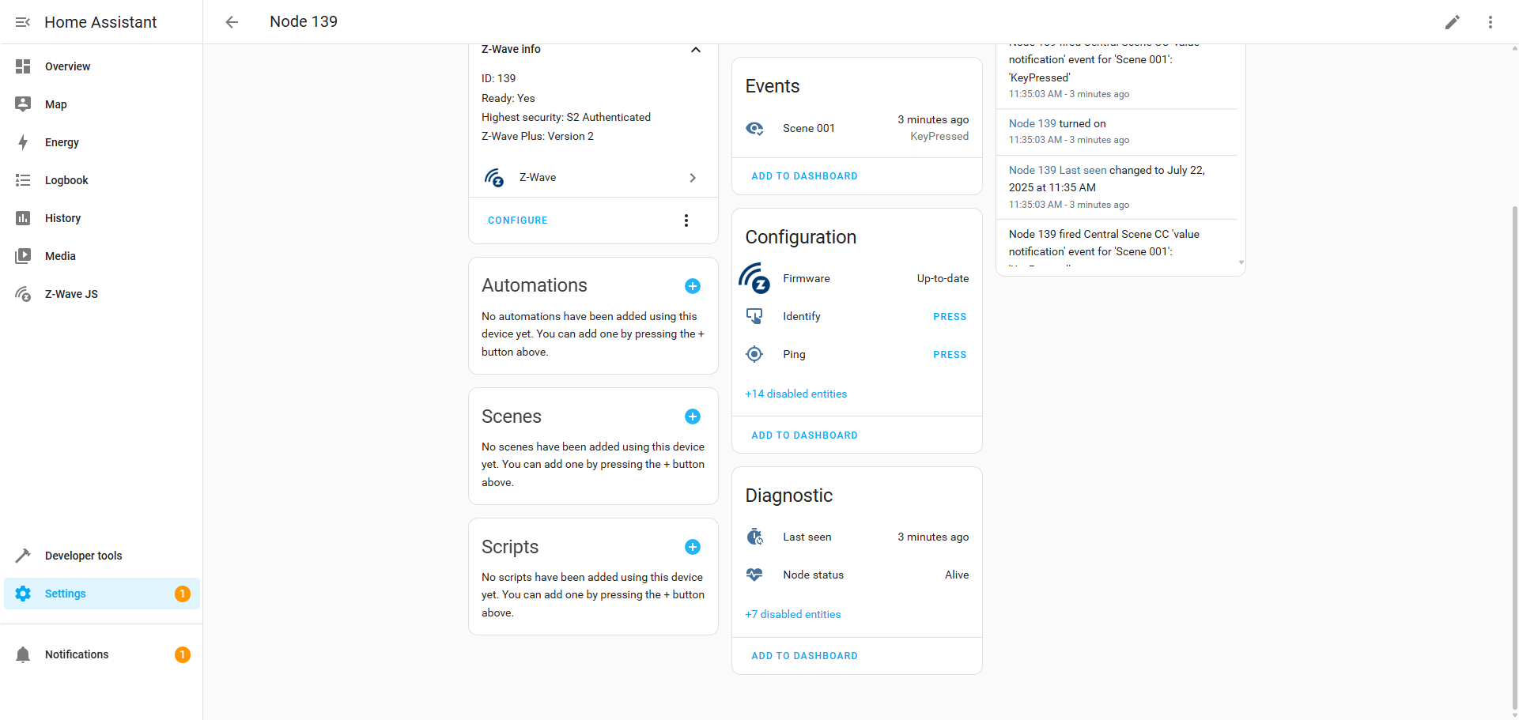Add Configuration to dashboard

click(x=804, y=435)
